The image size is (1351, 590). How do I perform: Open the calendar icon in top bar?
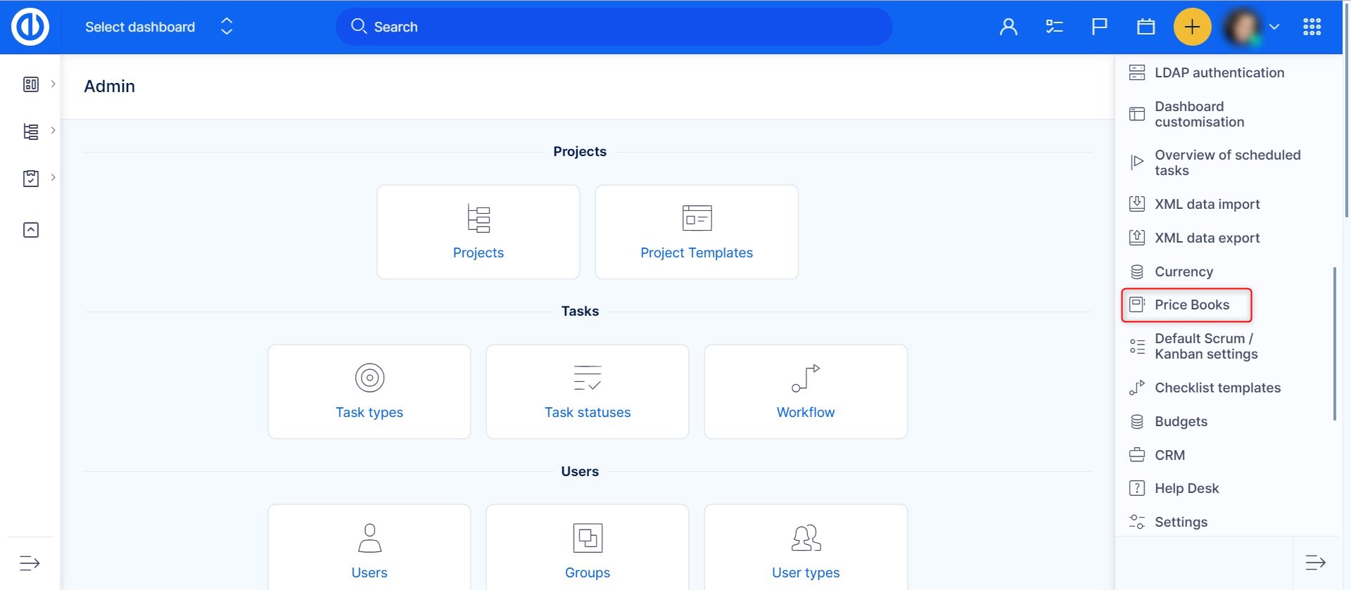pos(1146,27)
